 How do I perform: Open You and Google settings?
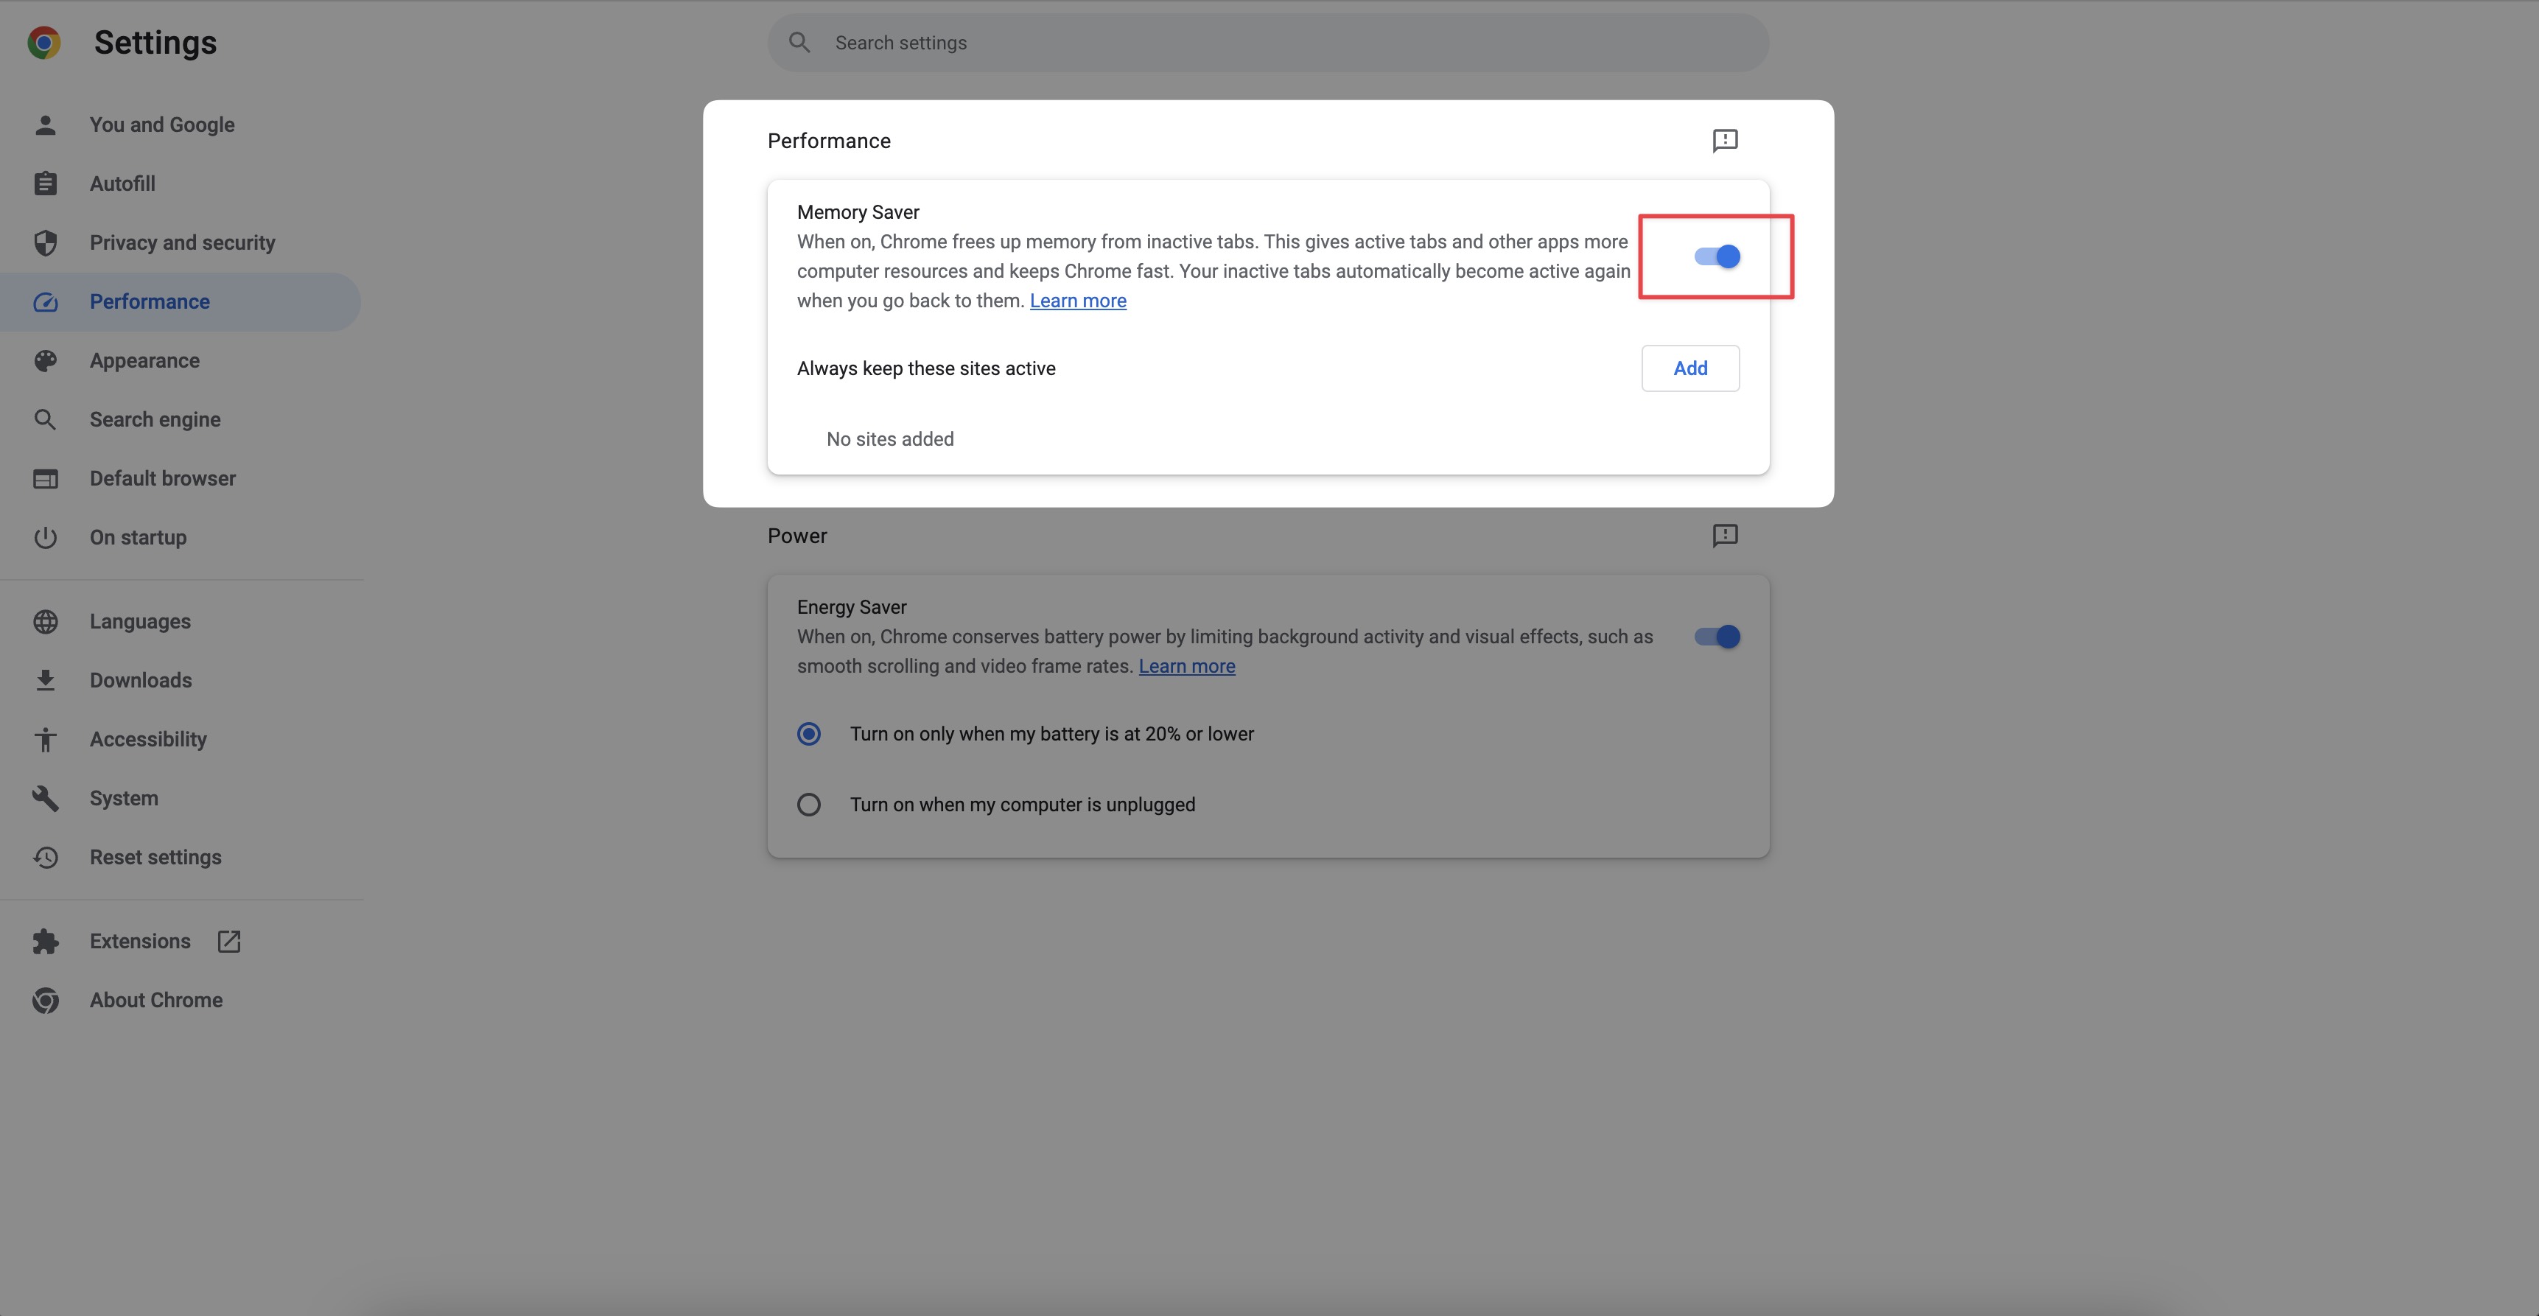click(161, 125)
